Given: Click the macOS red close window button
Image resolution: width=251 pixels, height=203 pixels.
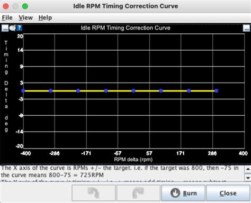Looking at the screenshot, I should [x=6, y=6].
